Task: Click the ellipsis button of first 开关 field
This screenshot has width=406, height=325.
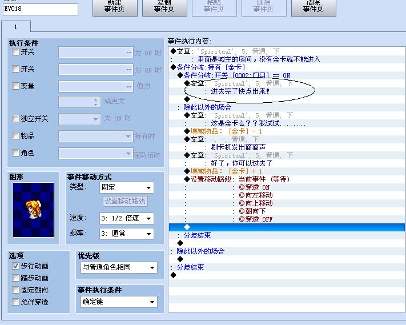Action: click(129, 53)
